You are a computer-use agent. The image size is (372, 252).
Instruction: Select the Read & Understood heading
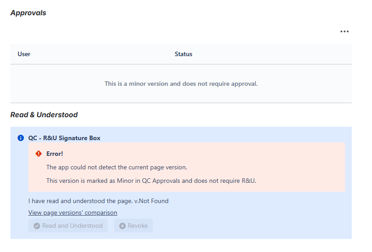point(44,115)
